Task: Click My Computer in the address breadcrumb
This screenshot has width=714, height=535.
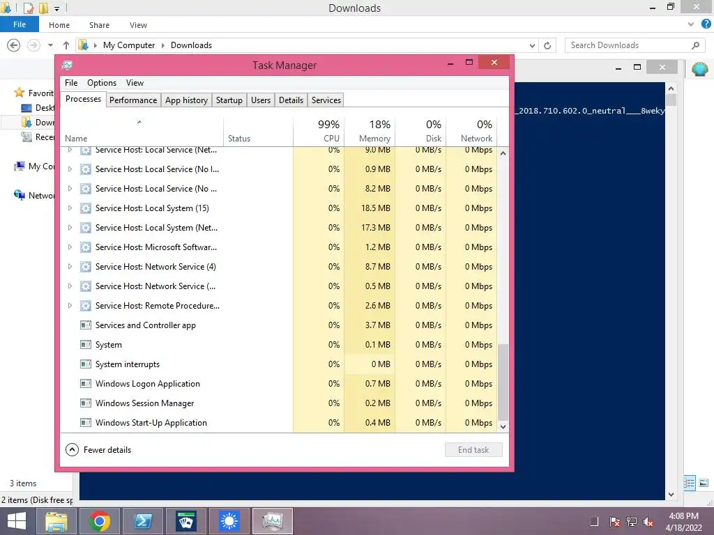Action: [x=129, y=45]
